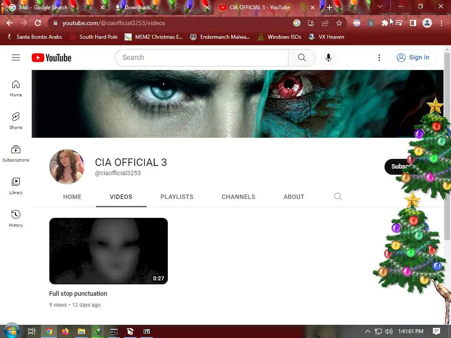This screenshot has width=451, height=338.
Task: Open South Hard Pole bookmark
Action: 94,37
